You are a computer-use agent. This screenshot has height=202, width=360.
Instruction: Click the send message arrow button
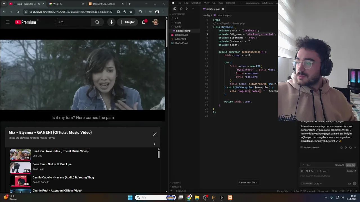(354, 183)
